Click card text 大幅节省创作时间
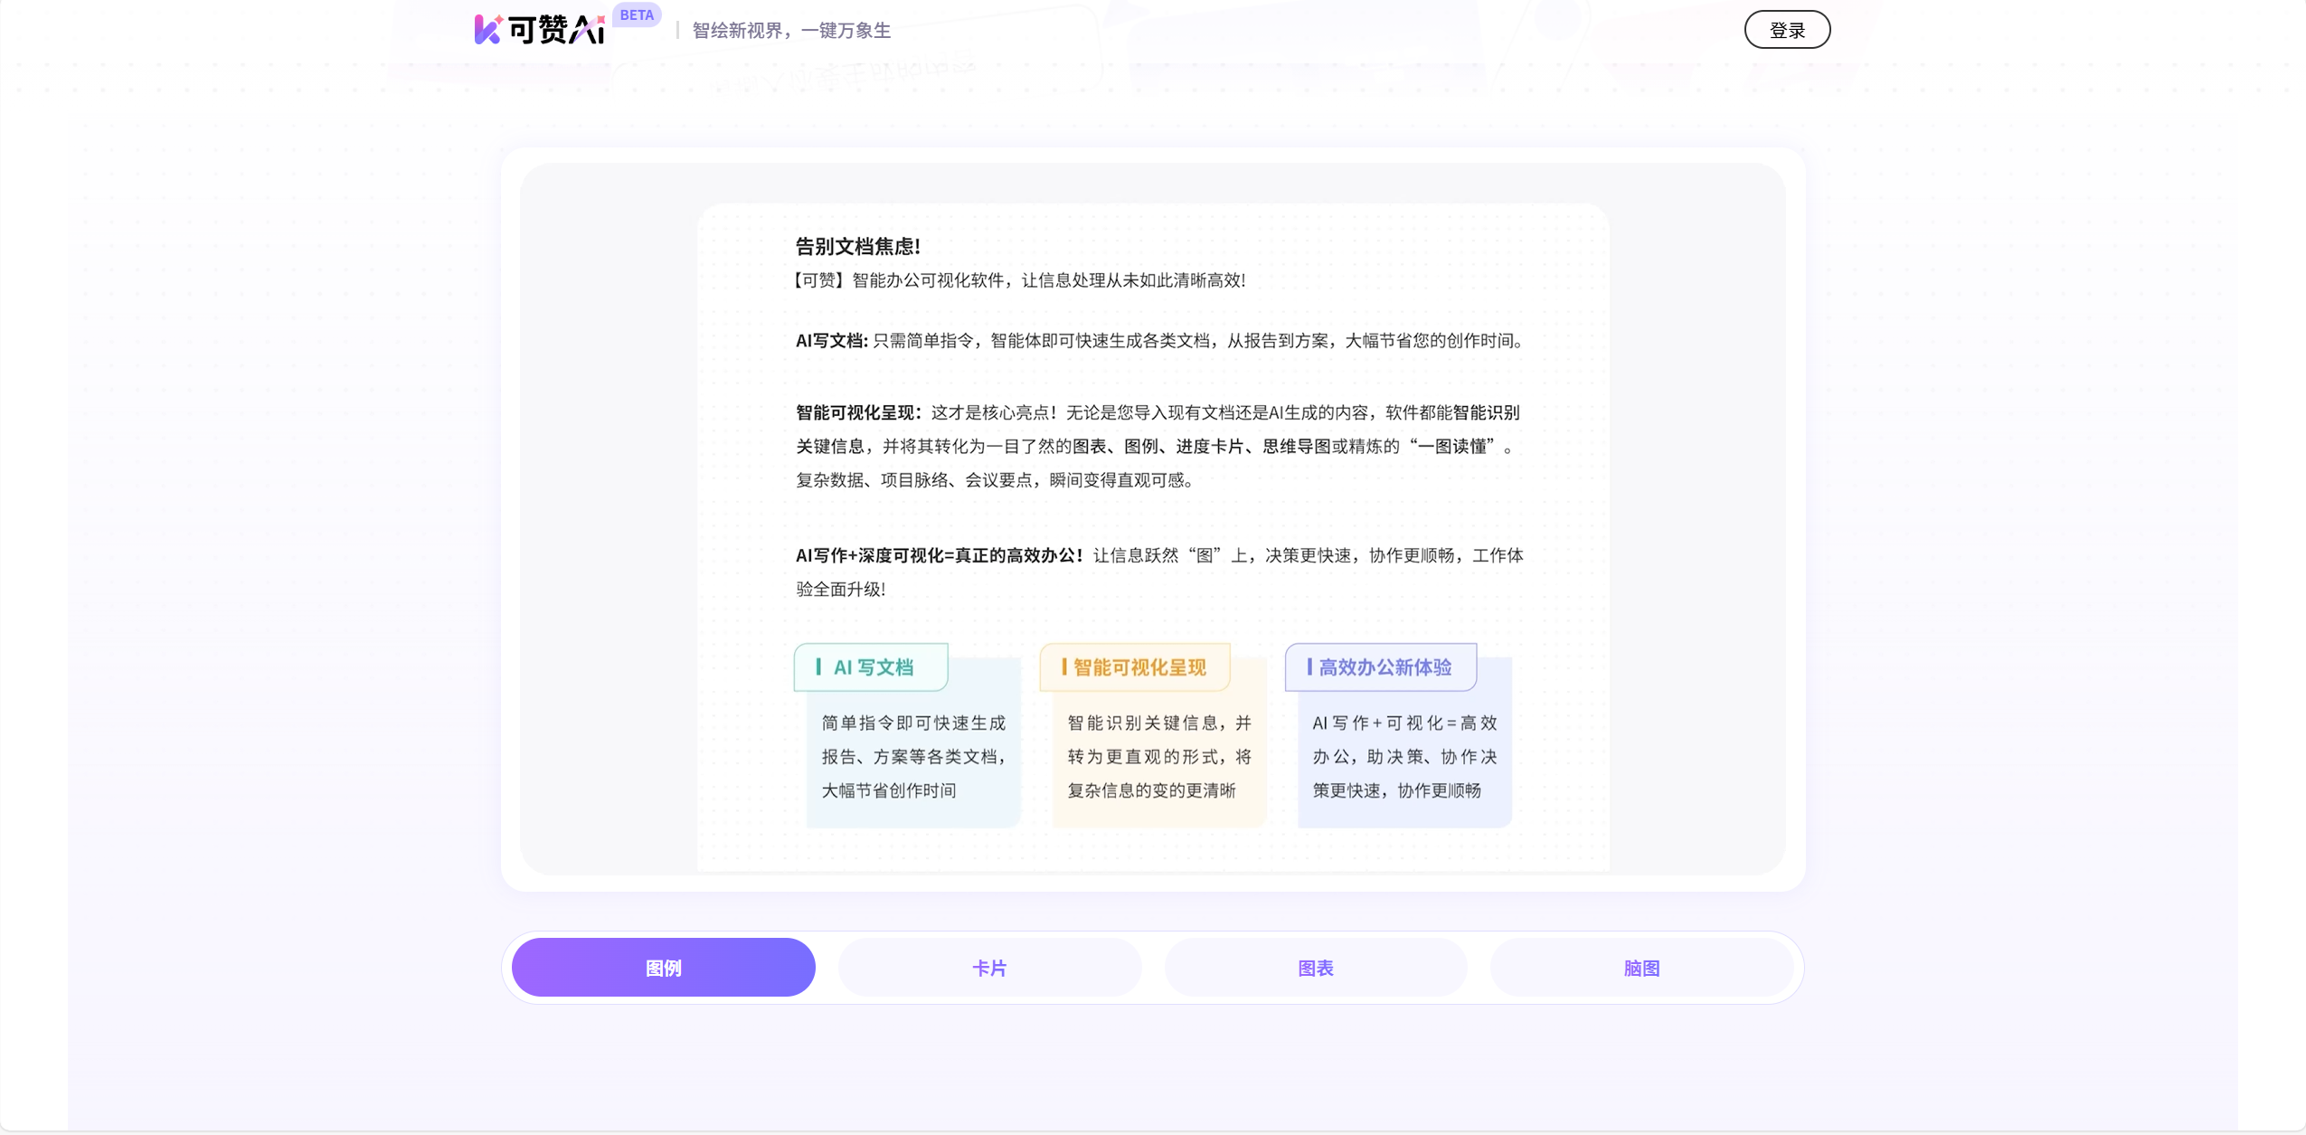 click(x=888, y=790)
